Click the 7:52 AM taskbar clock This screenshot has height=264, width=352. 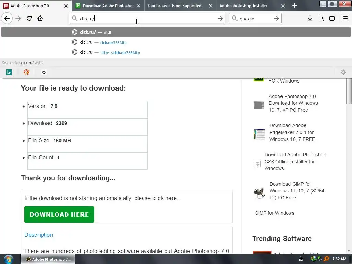339,259
